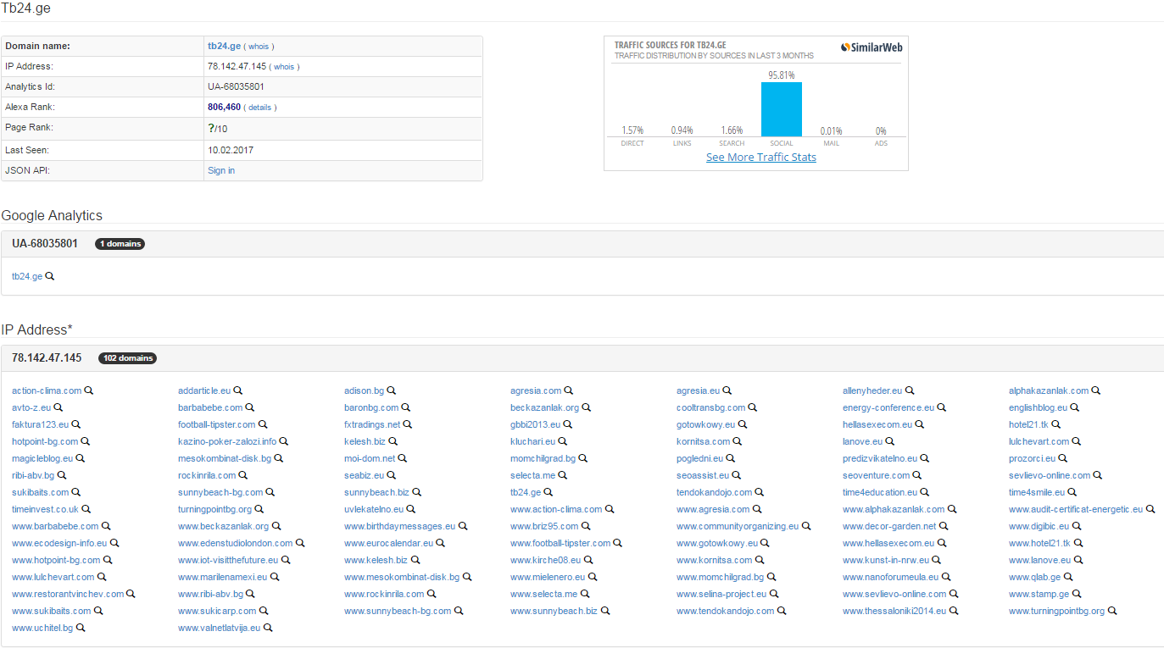Open the www.birthdaymessages.eu link
This screenshot has height=648, width=1164.
399,526
